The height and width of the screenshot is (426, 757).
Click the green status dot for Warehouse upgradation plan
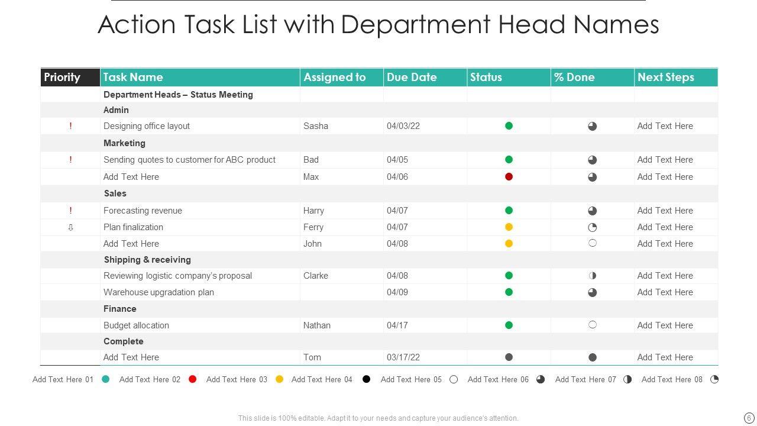(x=509, y=292)
